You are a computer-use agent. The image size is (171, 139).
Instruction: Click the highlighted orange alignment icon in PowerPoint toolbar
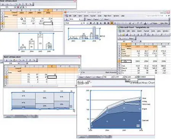click(112, 23)
